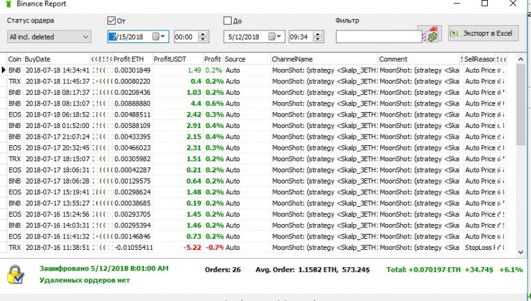Decrease the От time with the down stepper
The image size is (531, 301).
[203, 39]
